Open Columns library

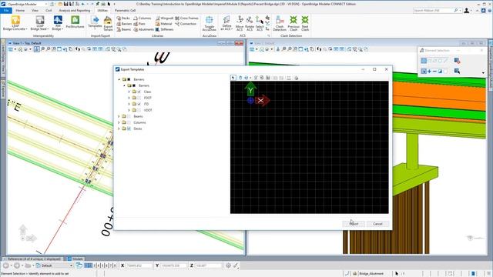142,18
